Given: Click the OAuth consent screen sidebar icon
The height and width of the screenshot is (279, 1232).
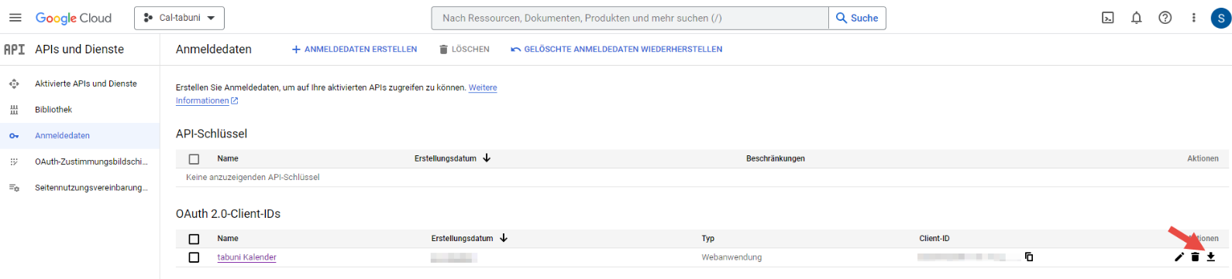Looking at the screenshot, I should click(14, 162).
